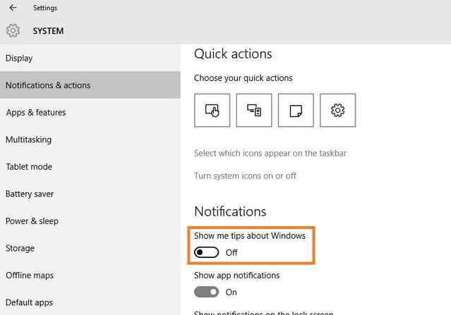Click the back arrow in Settings
Screen dimensions: 451x315
pos(13,8)
